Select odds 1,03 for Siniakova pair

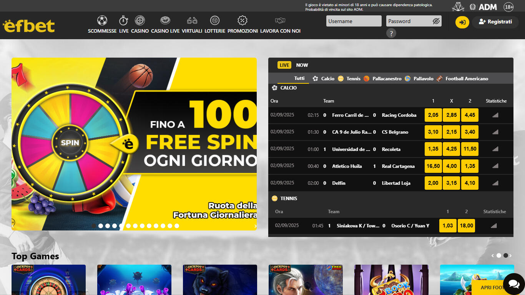448,226
